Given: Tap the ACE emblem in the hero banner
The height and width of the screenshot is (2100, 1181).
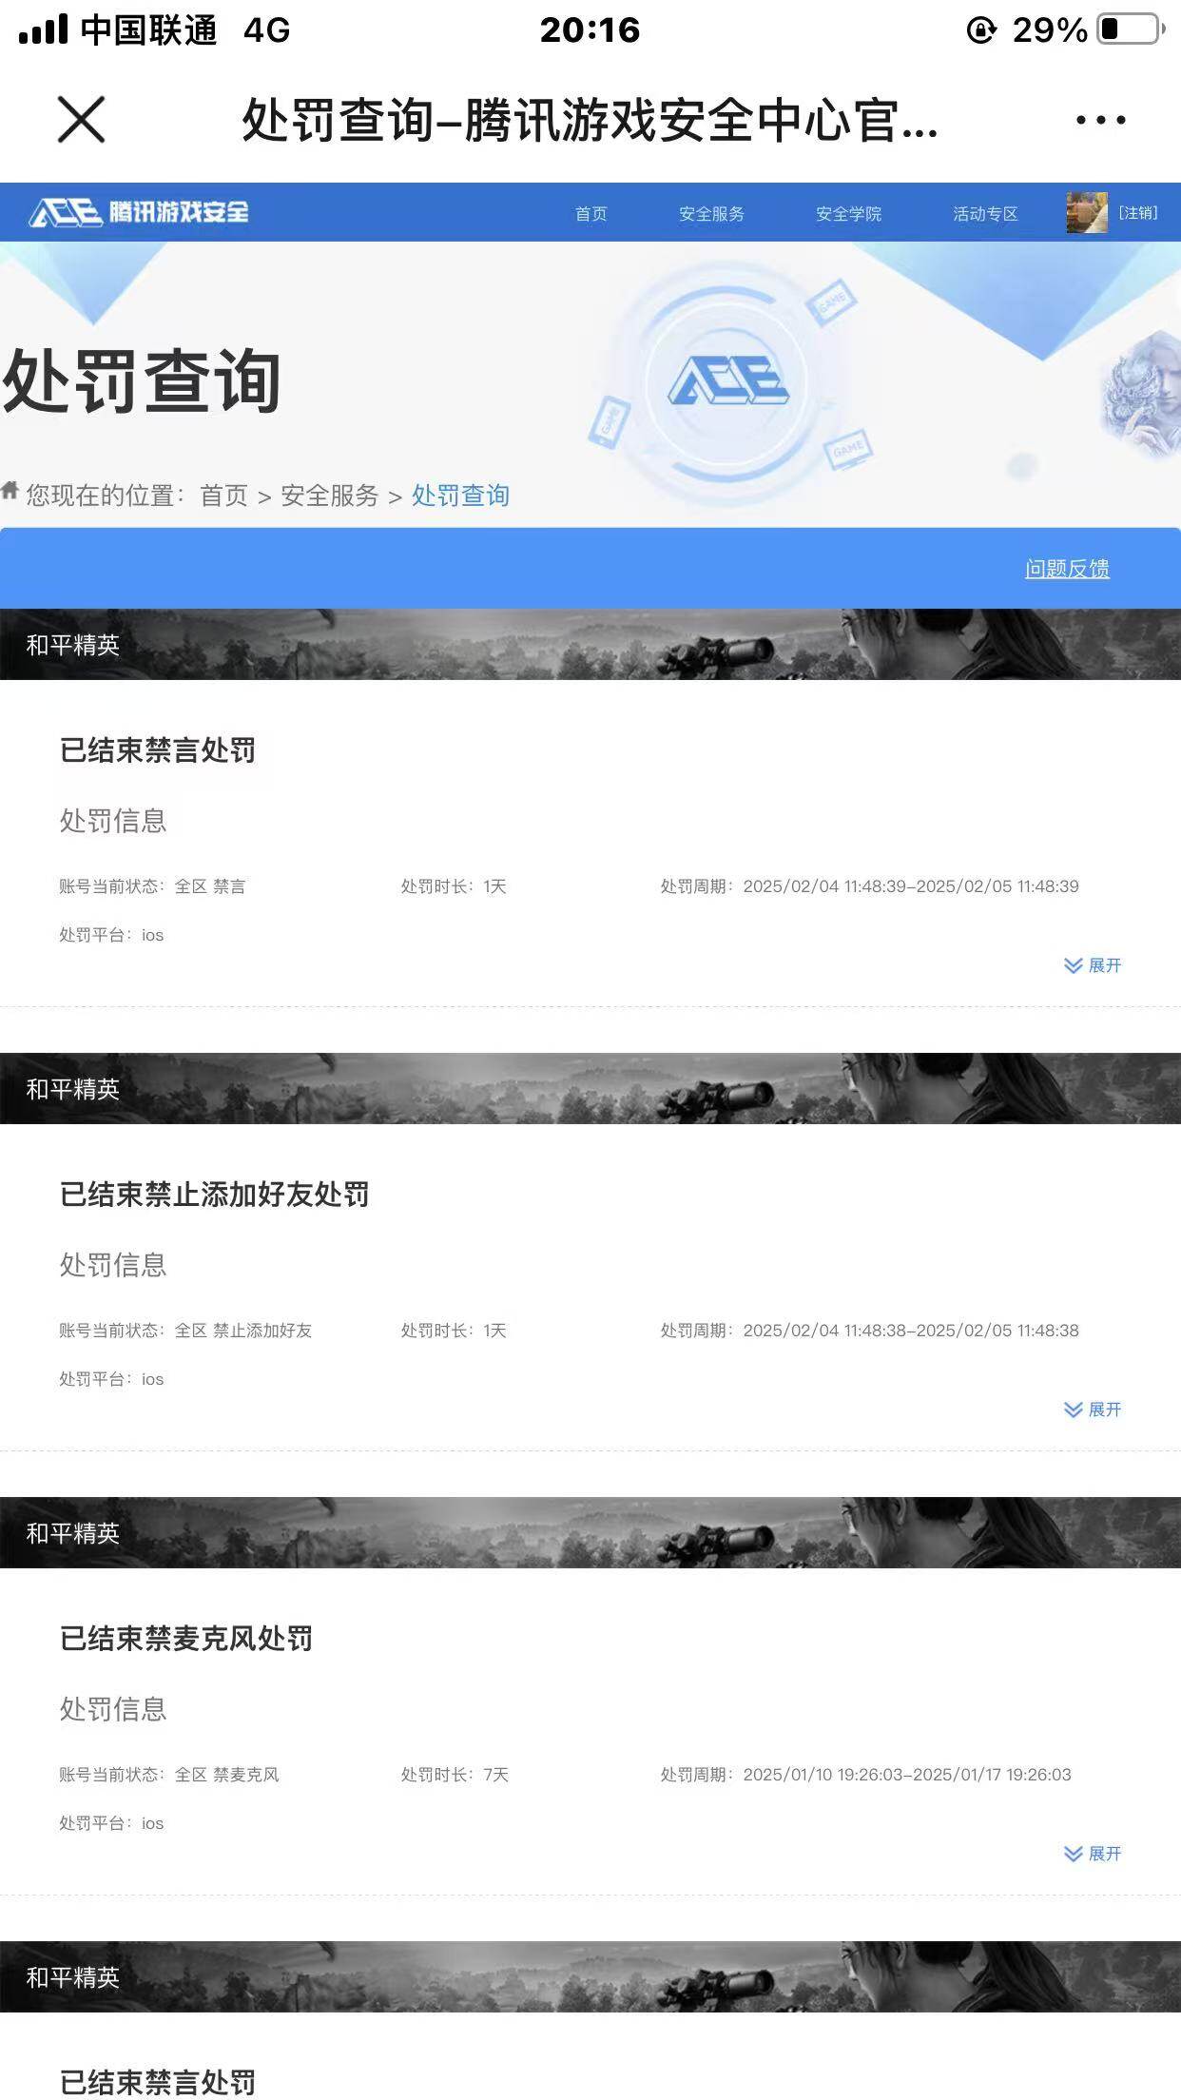Looking at the screenshot, I should tap(728, 381).
